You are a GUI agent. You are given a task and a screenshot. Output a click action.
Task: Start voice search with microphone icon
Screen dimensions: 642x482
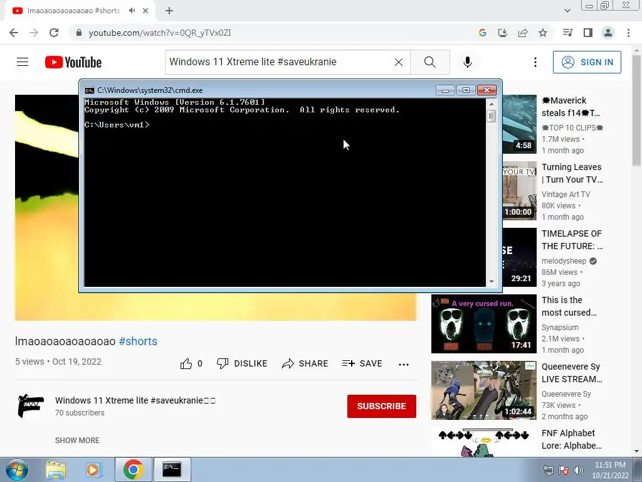[x=468, y=62]
